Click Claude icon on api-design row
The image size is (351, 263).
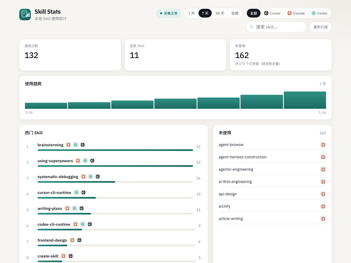(x=323, y=194)
